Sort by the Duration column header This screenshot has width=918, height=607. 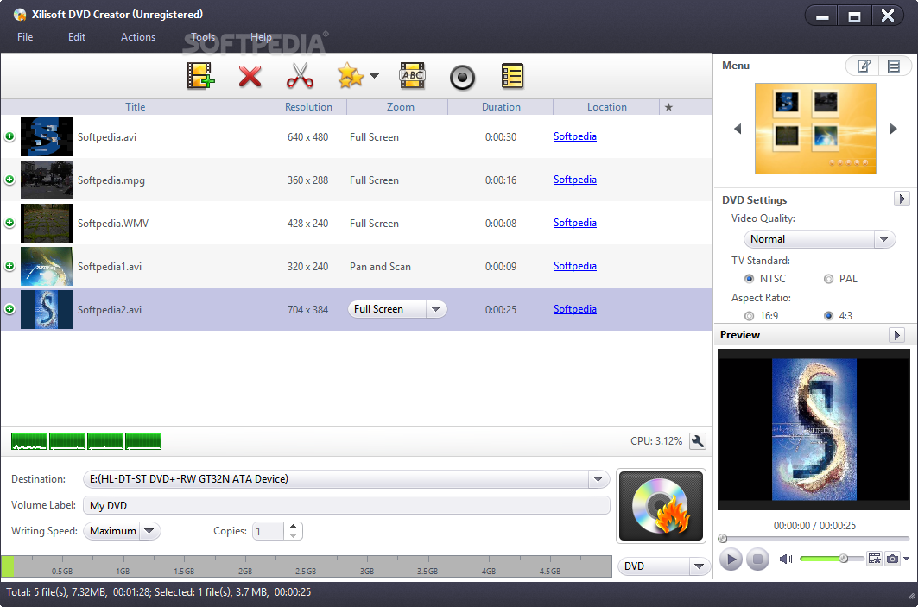[501, 107]
